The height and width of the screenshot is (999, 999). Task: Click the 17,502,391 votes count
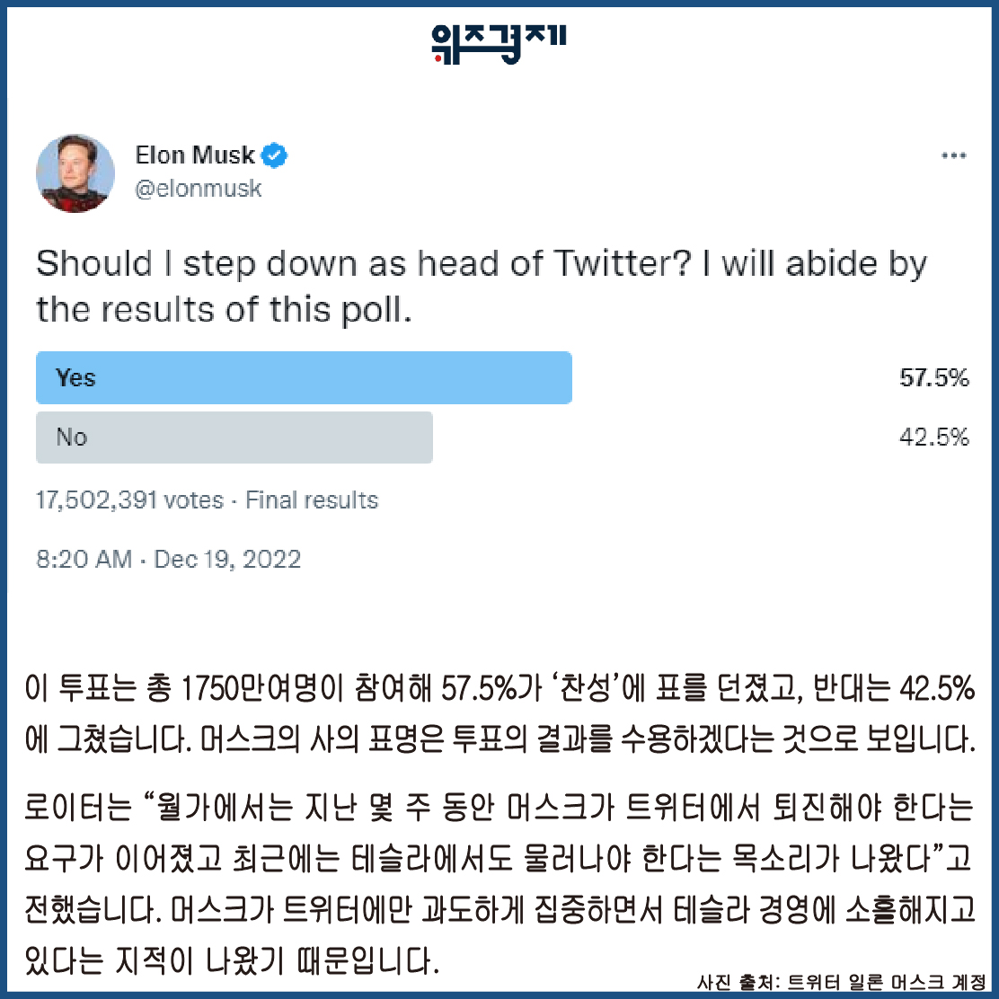(x=129, y=500)
